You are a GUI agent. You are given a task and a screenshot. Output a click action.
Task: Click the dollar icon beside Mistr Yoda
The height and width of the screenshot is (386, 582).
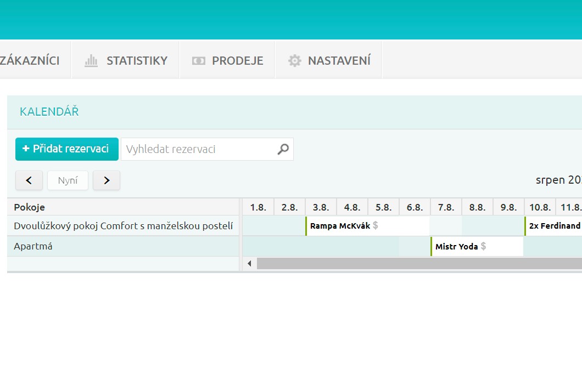point(484,246)
